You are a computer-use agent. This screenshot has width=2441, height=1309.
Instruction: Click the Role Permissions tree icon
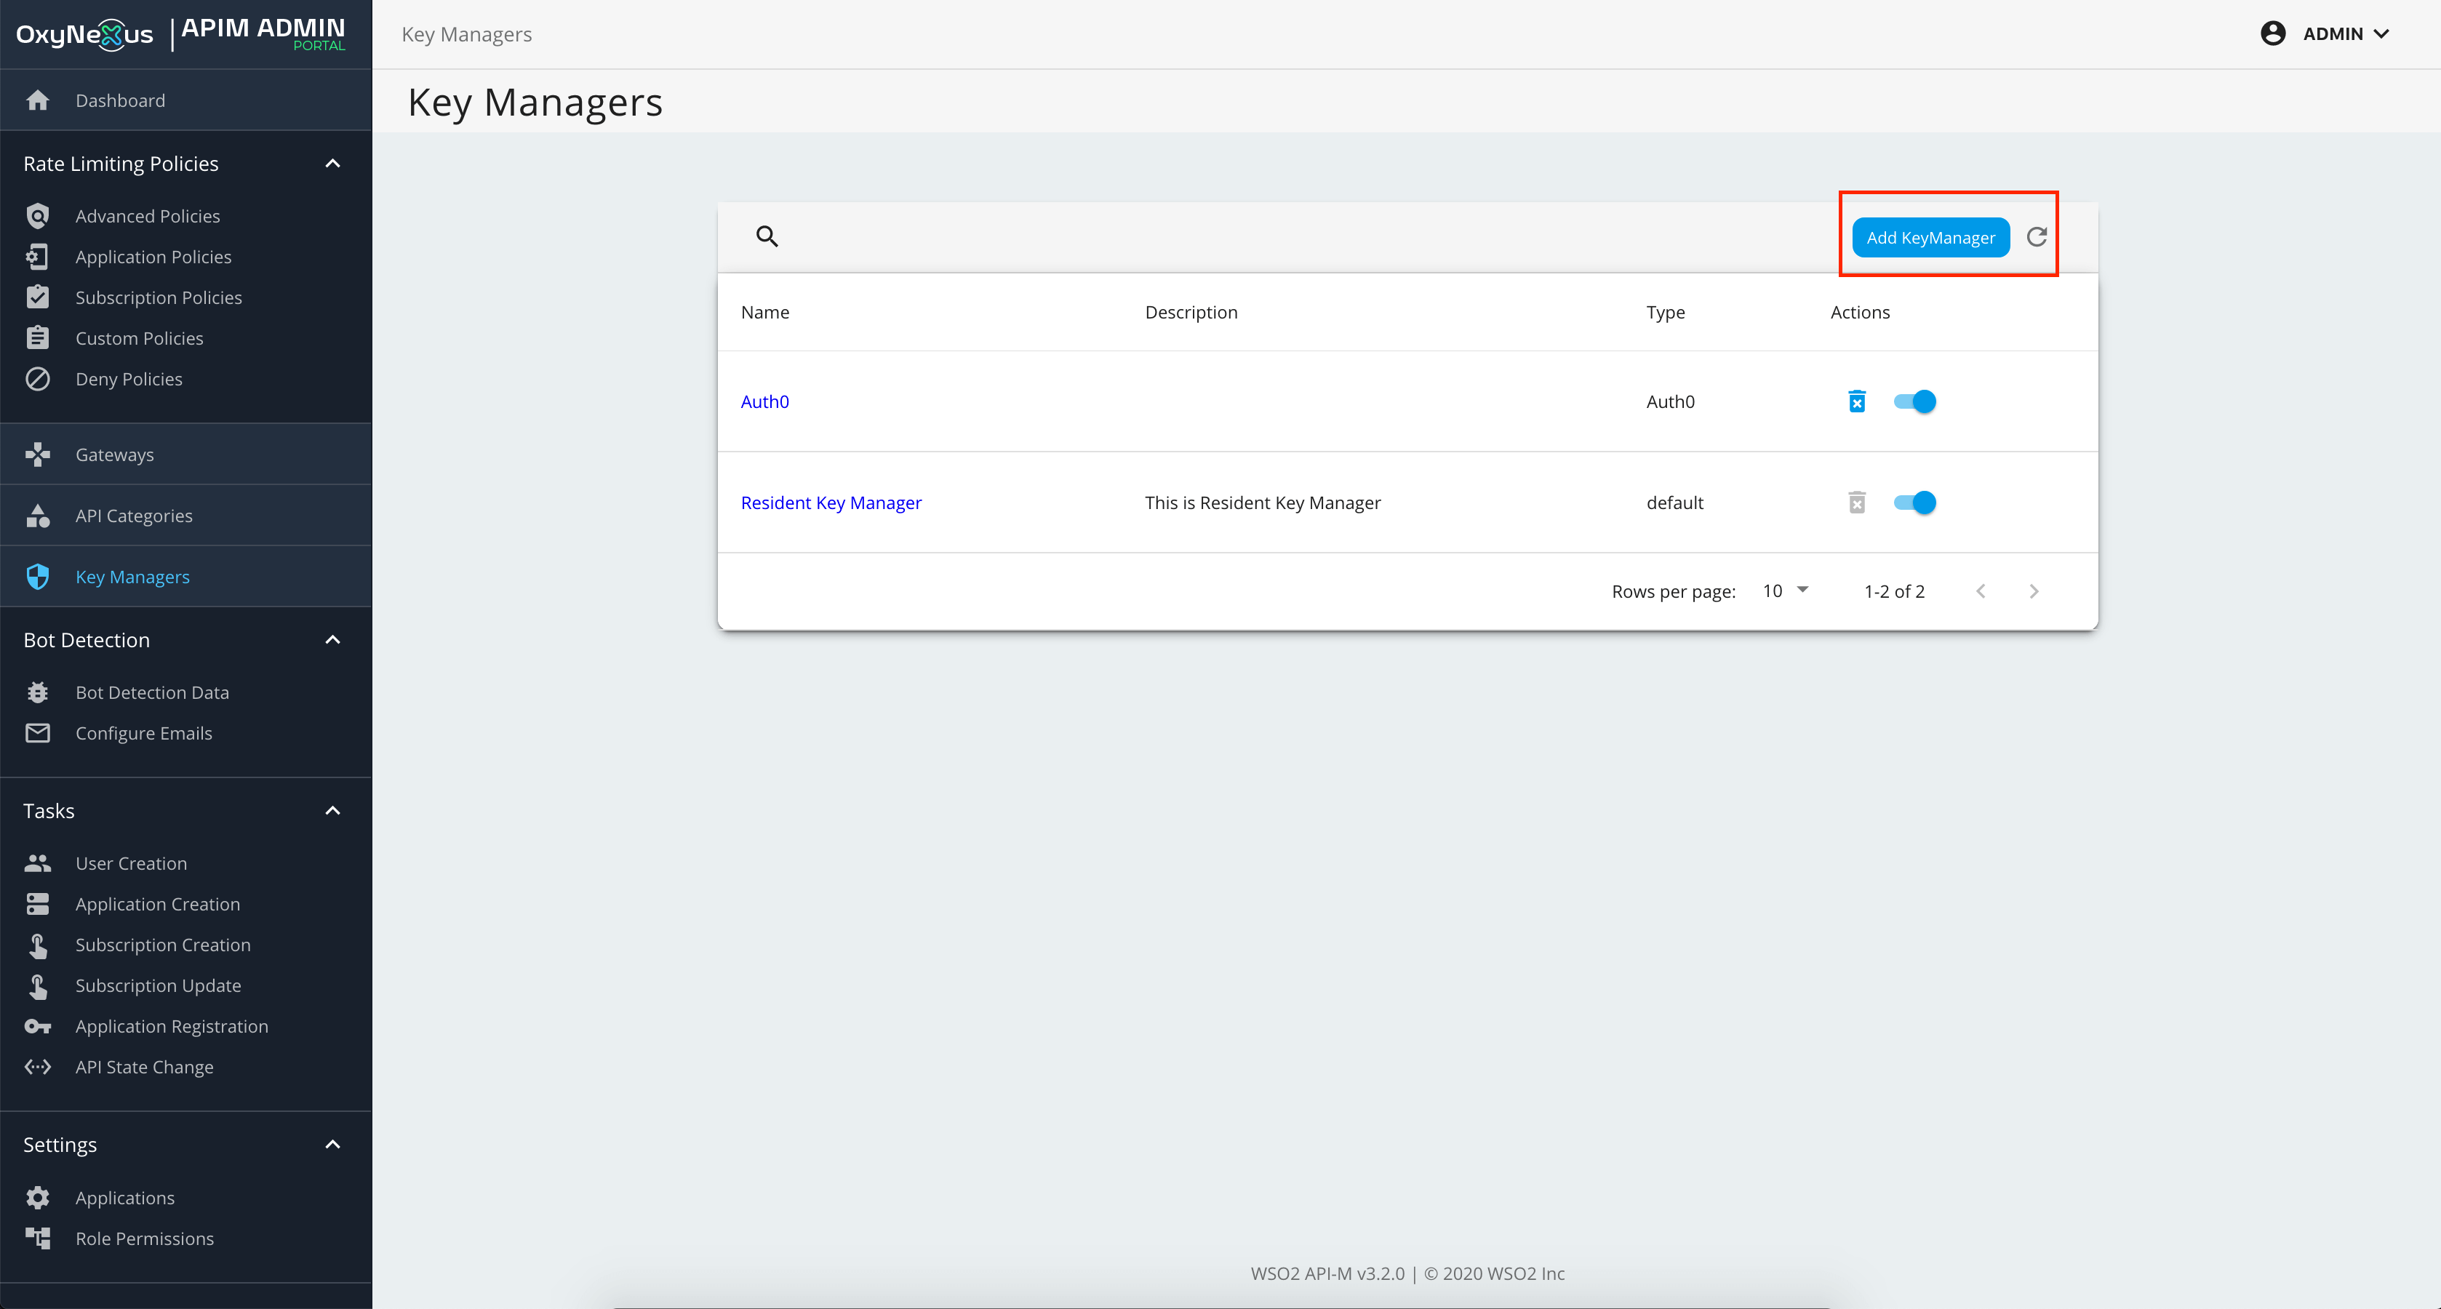[x=38, y=1238]
